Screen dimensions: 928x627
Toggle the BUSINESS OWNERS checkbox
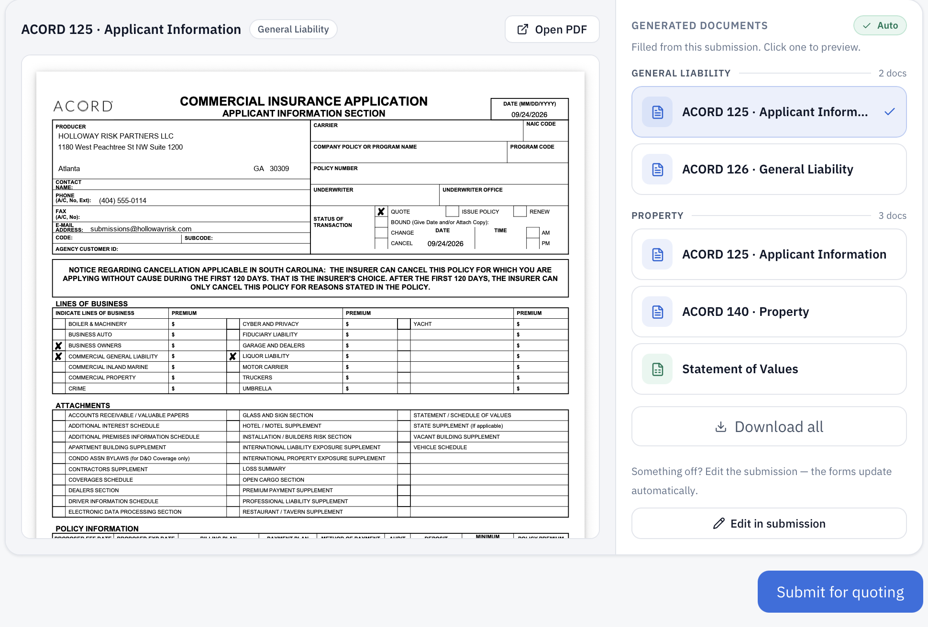coord(58,346)
